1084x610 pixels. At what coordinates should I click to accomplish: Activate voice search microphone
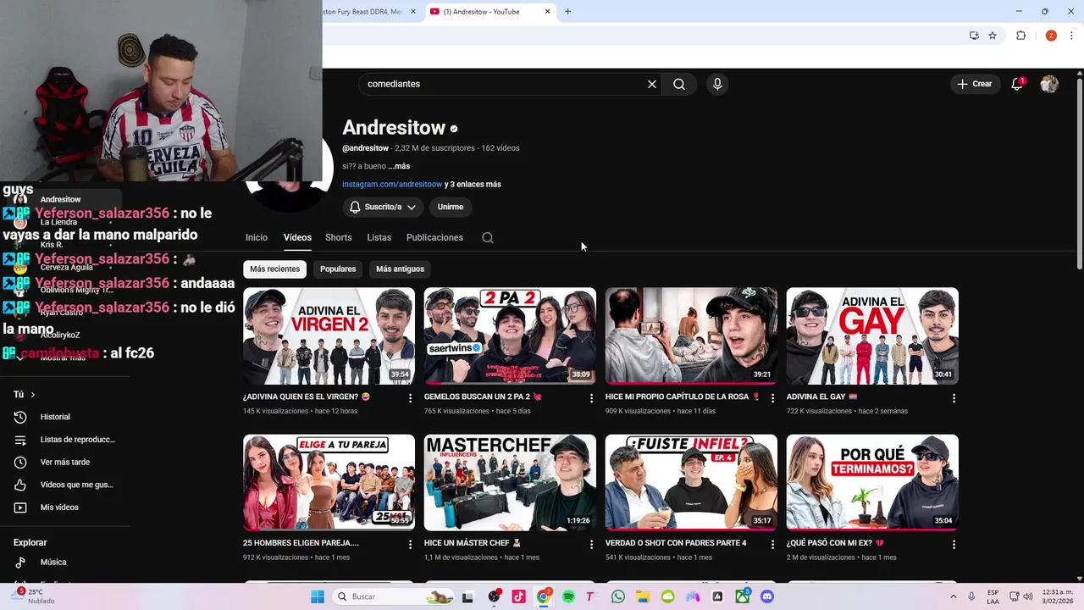[x=717, y=84]
